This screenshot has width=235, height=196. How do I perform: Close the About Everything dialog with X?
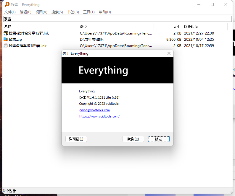[x=169, y=53]
